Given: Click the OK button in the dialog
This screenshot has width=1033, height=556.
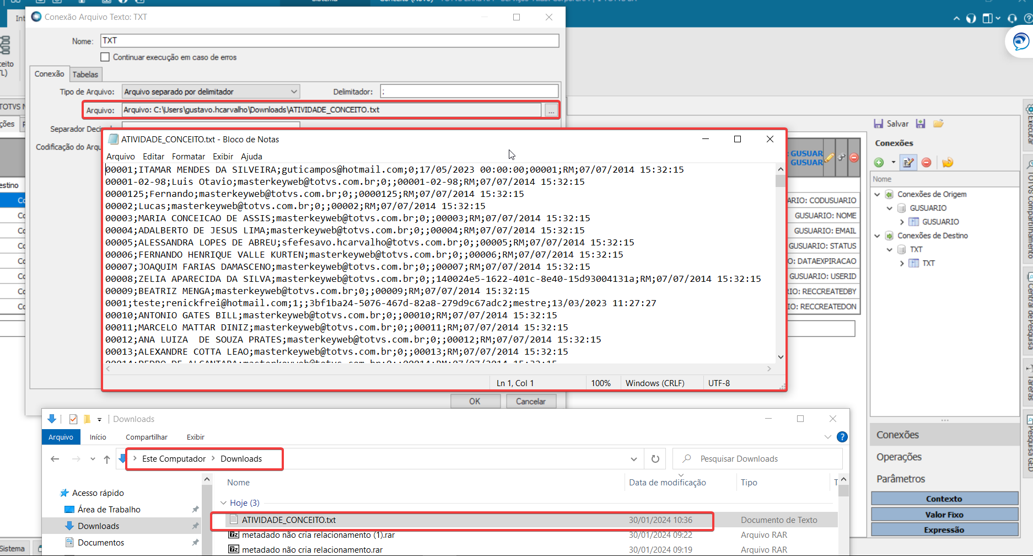Looking at the screenshot, I should point(475,402).
